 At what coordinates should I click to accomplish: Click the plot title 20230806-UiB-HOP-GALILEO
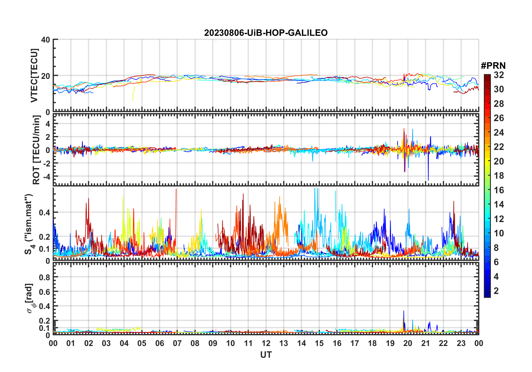click(x=266, y=33)
